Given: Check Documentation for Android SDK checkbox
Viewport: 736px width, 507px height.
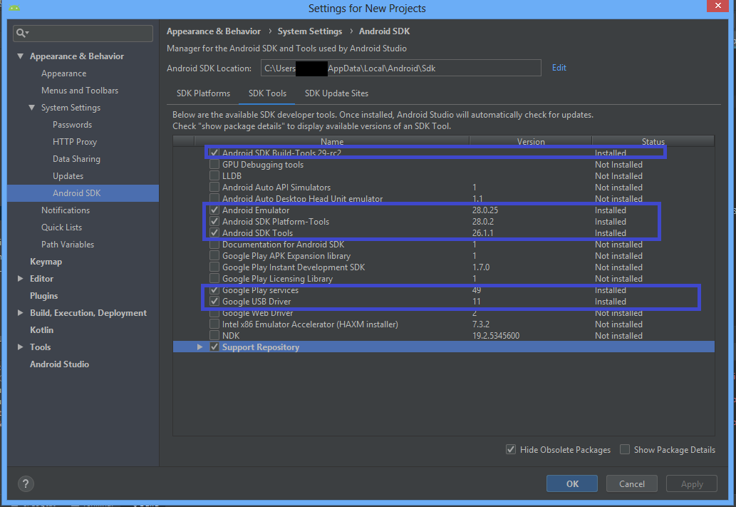Looking at the screenshot, I should pos(214,245).
